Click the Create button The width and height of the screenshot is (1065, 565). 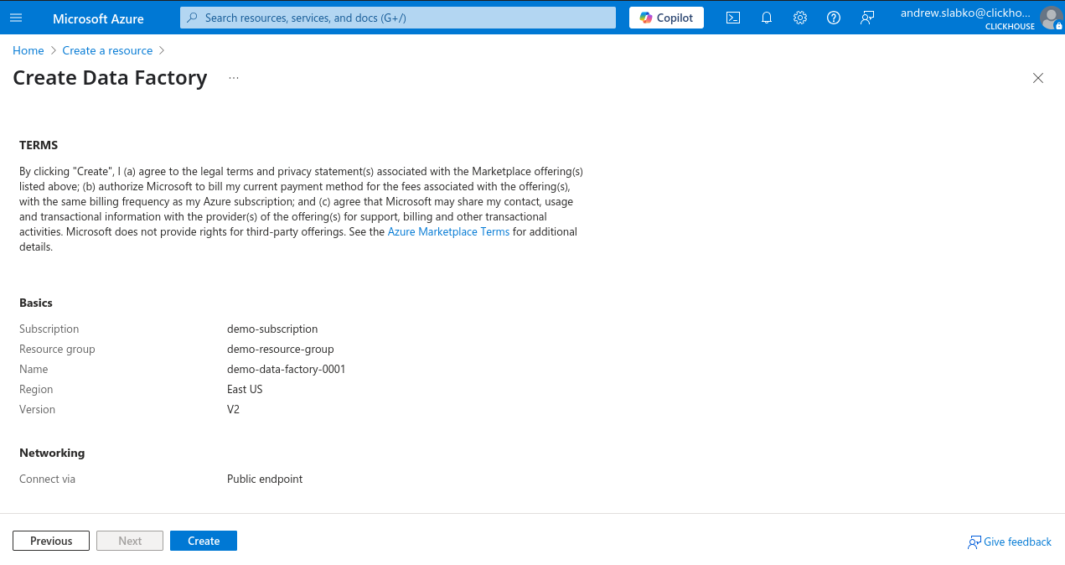[203, 540]
